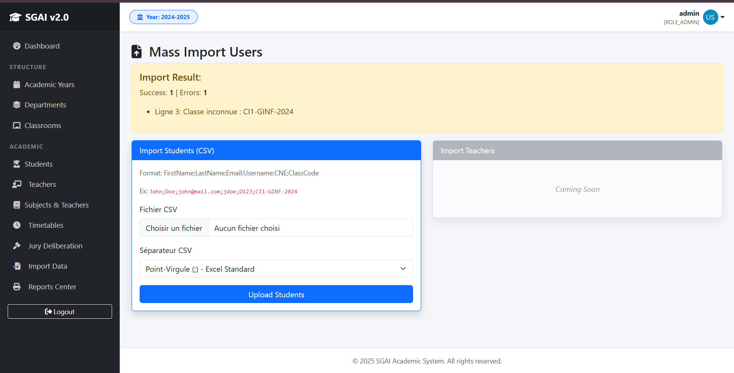This screenshot has width=734, height=373.
Task: Click the footer copyright text
Action: (x=427, y=361)
